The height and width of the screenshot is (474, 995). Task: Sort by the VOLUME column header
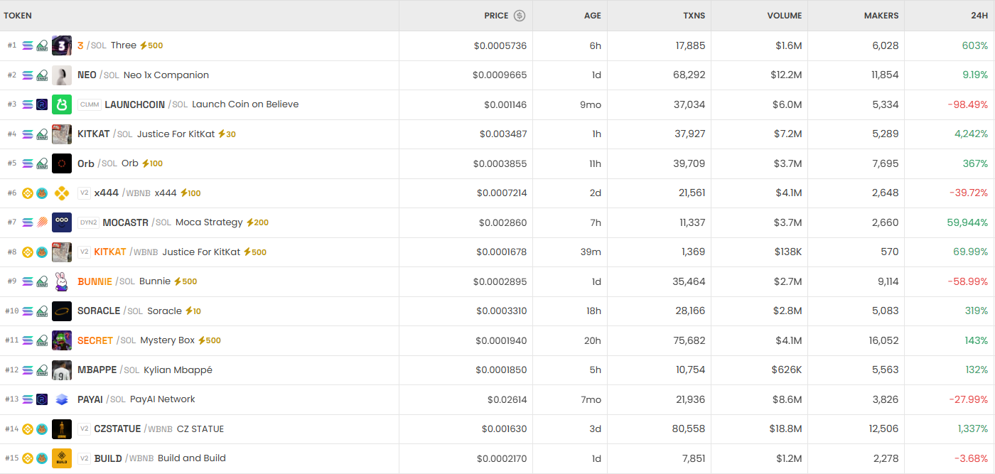coord(784,16)
